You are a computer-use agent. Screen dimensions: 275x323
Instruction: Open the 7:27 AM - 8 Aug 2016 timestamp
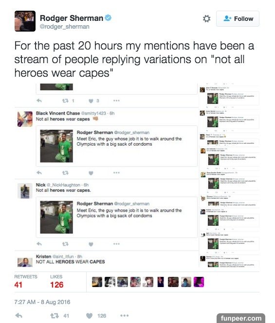coord(42,302)
